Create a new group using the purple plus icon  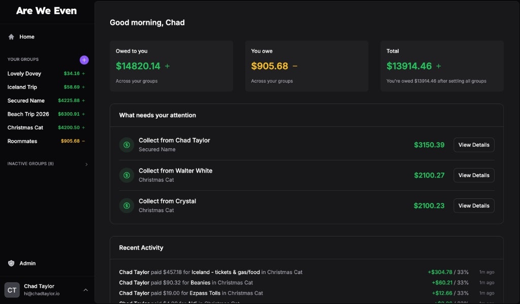coord(84,60)
